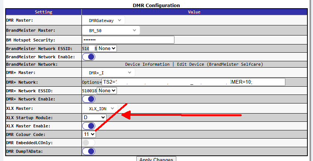This screenshot has height=161, width=313.
Task: Open BrandMeister Network ESSID dropdown
Action: (107, 48)
